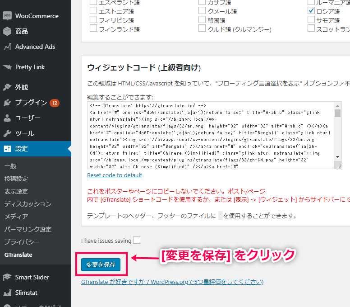Click the Slimstat chart icon
The height and width of the screenshot is (307, 350).
(x=7, y=293)
